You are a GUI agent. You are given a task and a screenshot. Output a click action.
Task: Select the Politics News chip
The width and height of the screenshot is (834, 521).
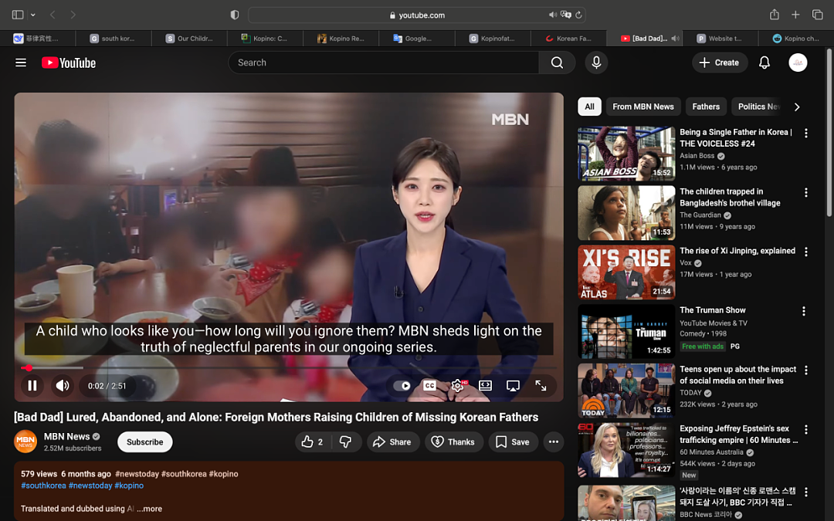point(758,107)
